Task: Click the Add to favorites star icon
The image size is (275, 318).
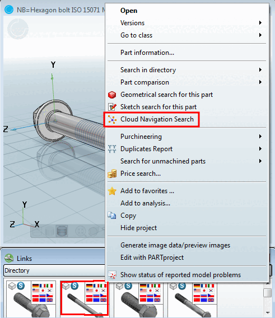Action: (112, 191)
